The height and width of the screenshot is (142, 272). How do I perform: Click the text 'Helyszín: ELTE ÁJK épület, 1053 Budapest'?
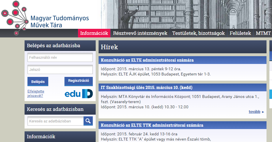point(140,74)
